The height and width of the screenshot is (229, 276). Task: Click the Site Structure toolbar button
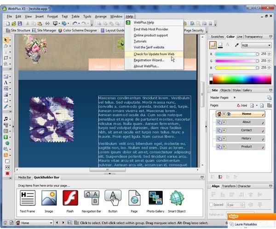click(x=18, y=30)
